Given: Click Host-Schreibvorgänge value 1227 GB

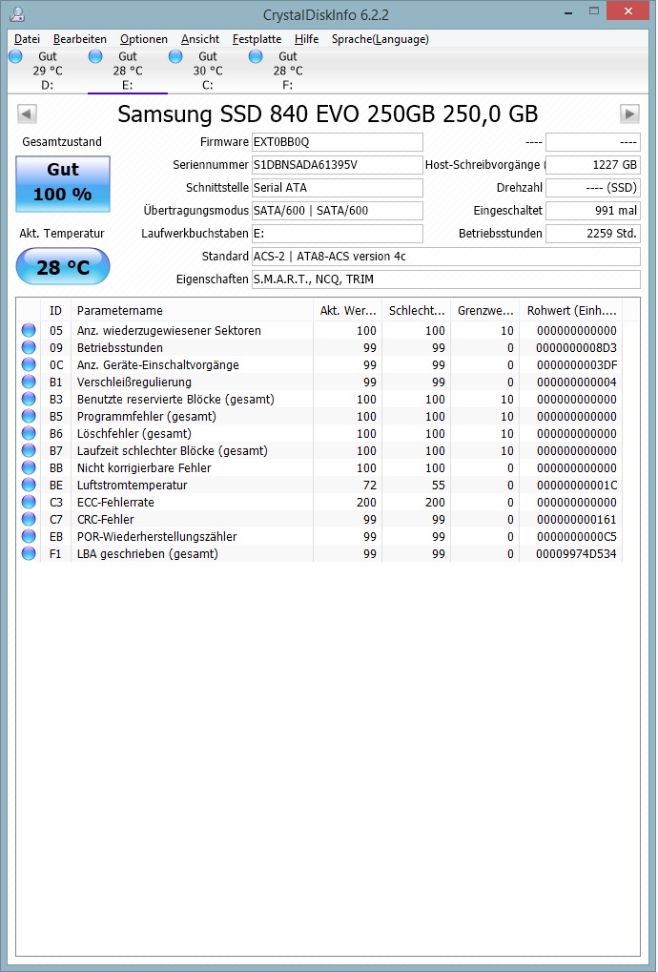Looking at the screenshot, I should [x=592, y=165].
